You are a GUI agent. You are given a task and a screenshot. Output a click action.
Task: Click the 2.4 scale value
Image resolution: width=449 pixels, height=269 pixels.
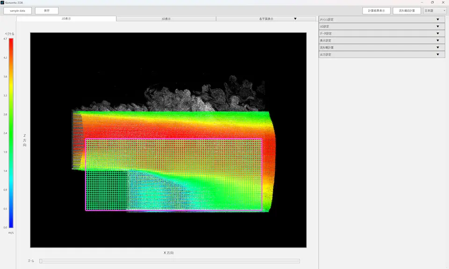coord(5,133)
